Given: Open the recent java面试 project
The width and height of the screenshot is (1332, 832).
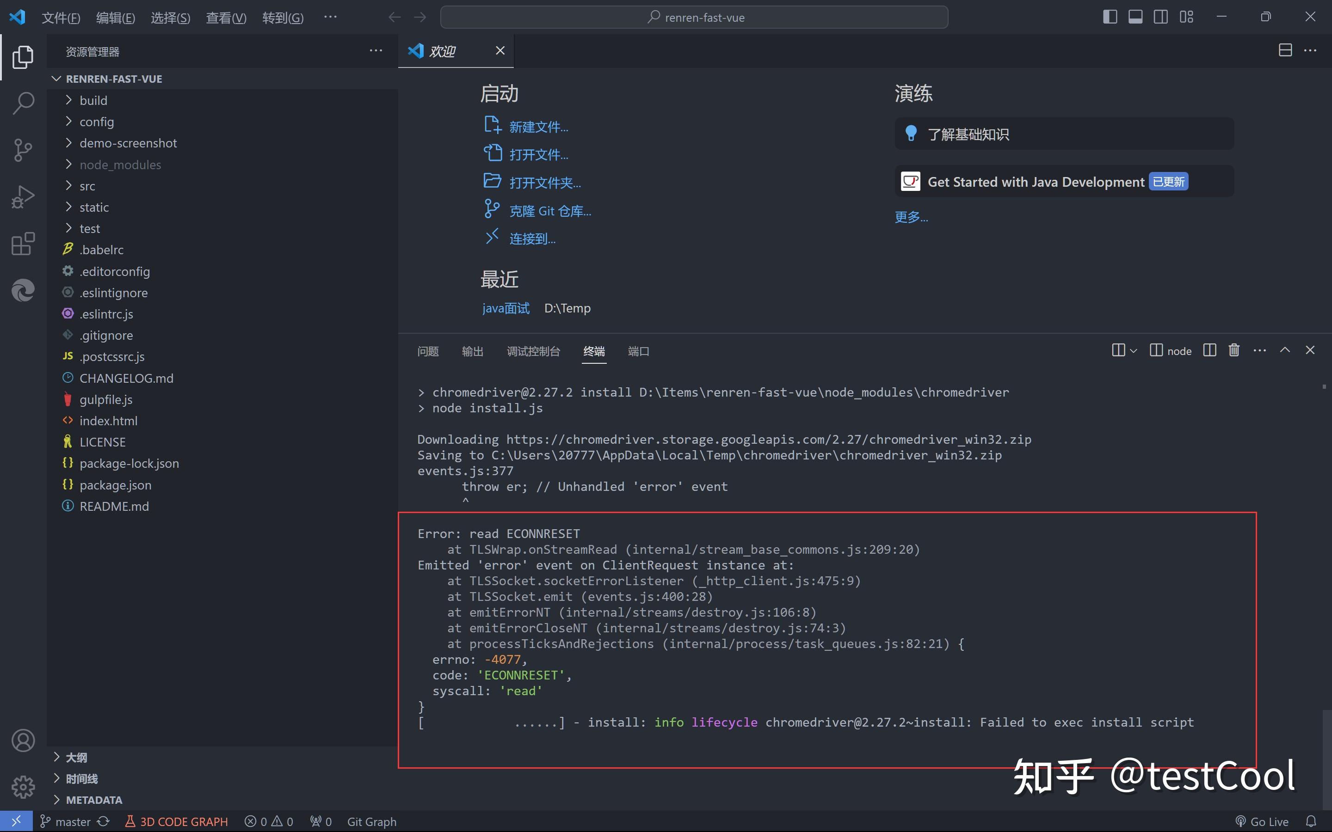Looking at the screenshot, I should (x=505, y=308).
